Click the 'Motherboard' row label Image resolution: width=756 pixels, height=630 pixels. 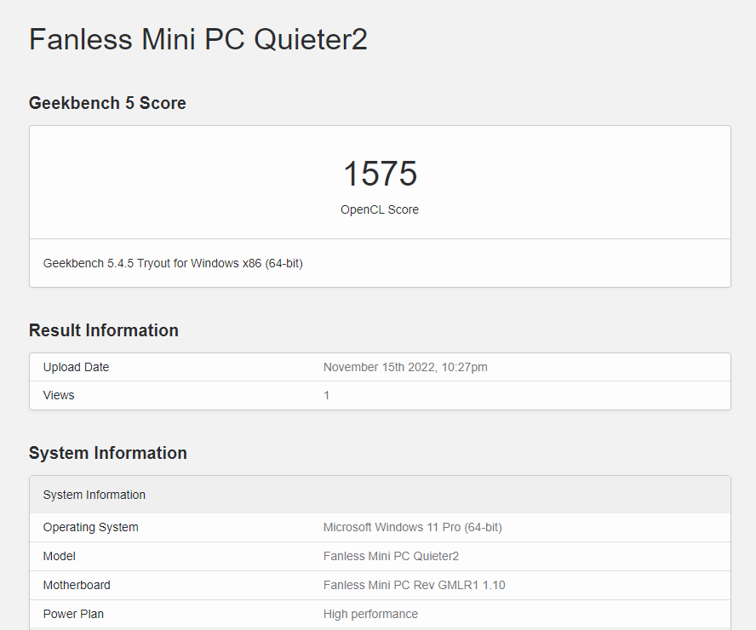point(77,585)
